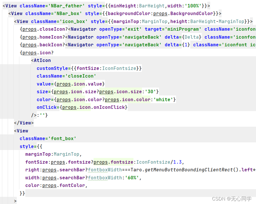Click the 'NBar_father' class name string
The height and width of the screenshot is (204, 256).
[x=66, y=6]
